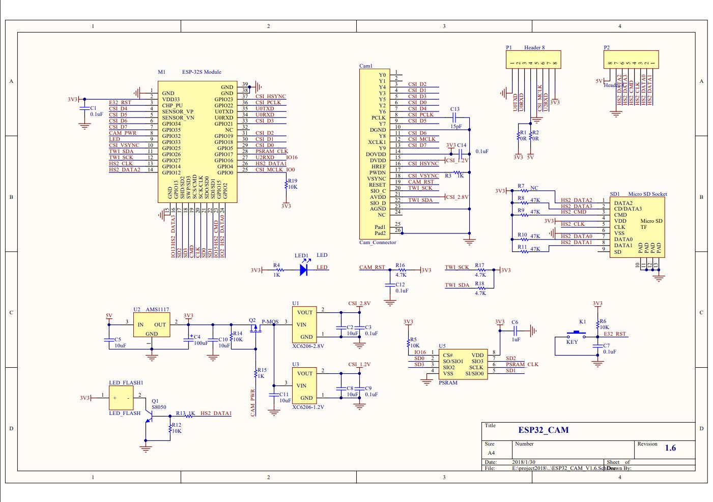
Task: Select the PSRAM_CLK net label on M1
Action: 272,151
